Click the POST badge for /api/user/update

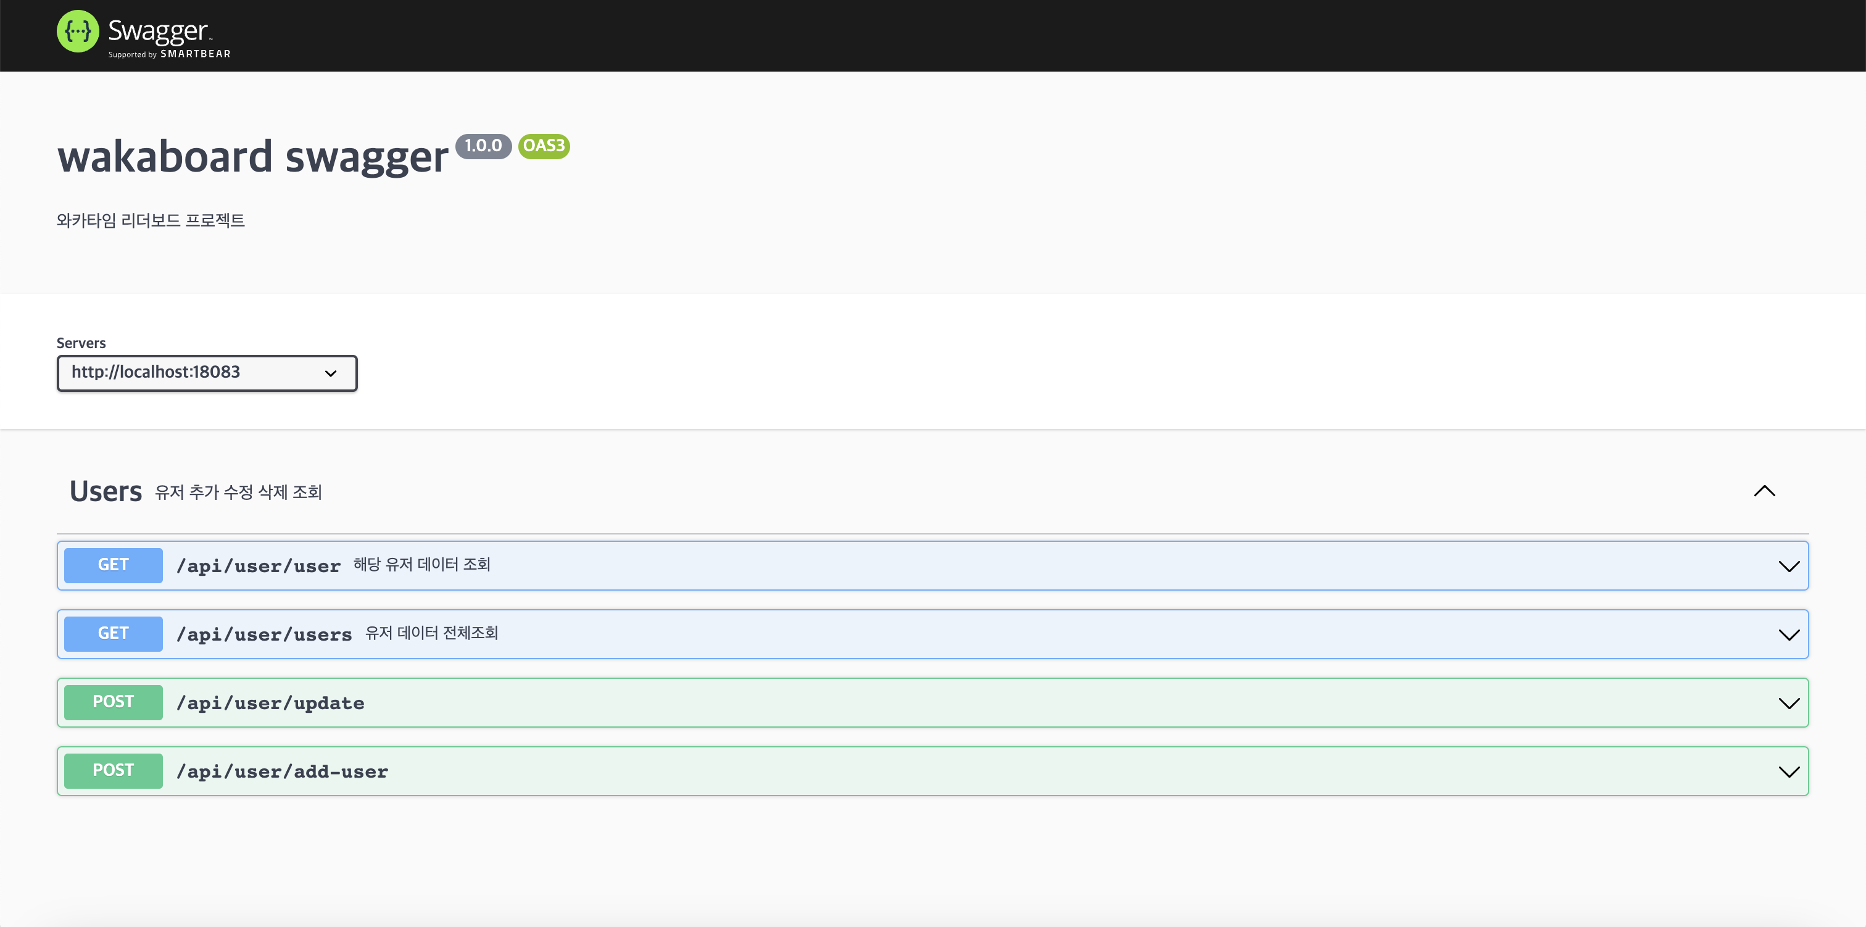113,702
